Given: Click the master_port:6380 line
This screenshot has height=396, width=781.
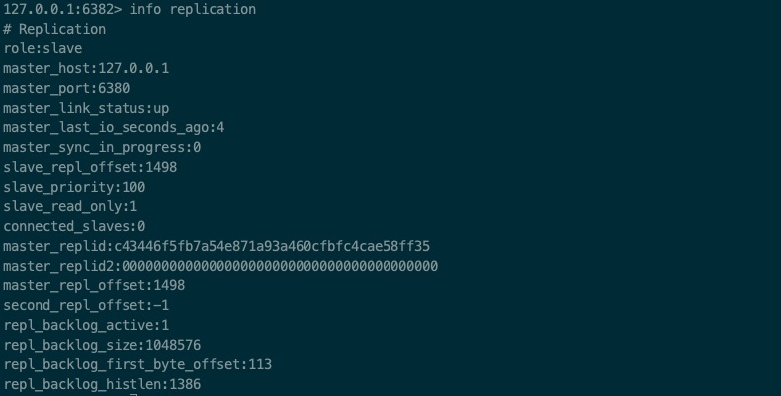Looking at the screenshot, I should point(66,88).
